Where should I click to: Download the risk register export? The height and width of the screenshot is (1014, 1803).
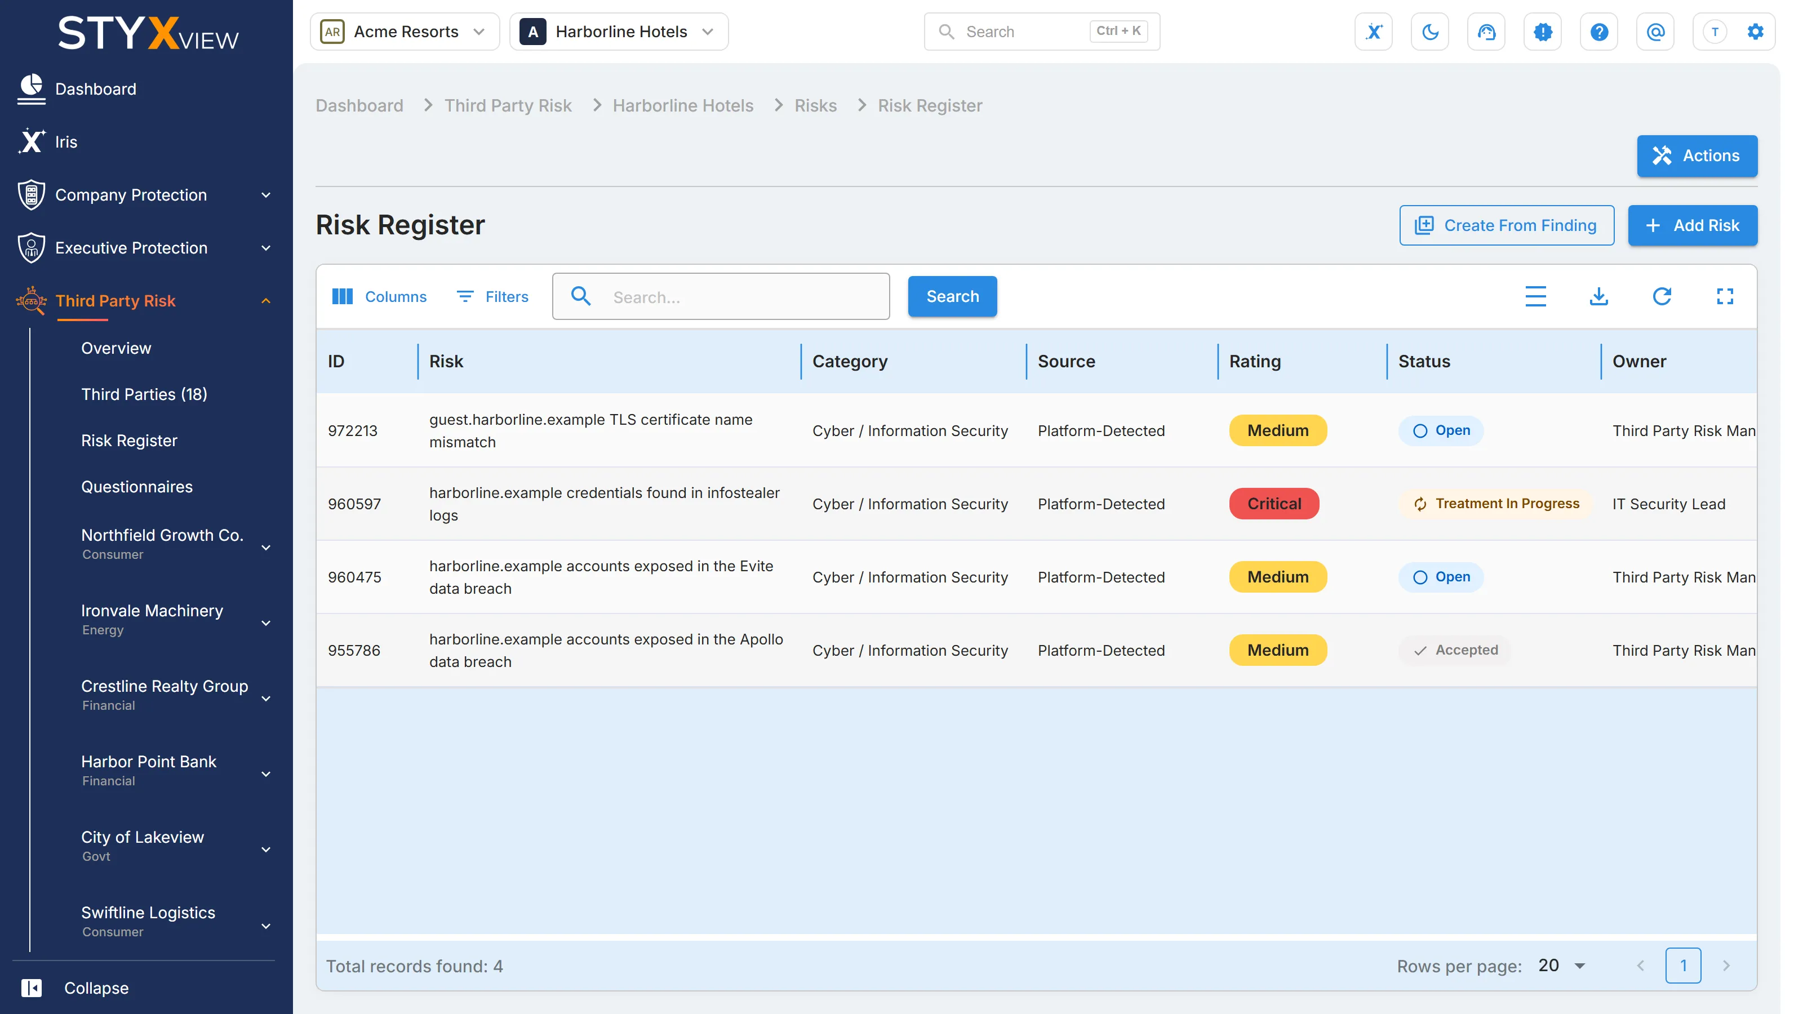coord(1598,296)
